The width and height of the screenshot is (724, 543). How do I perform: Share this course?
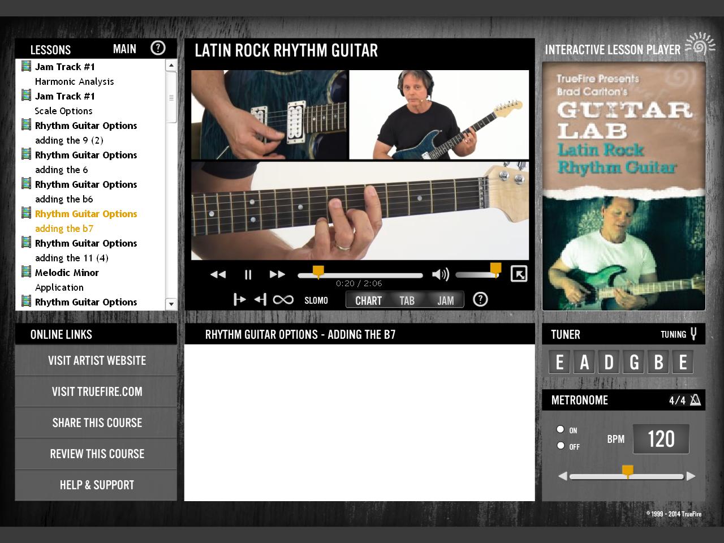(x=96, y=423)
